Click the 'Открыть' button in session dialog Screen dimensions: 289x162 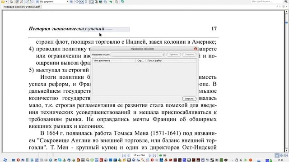[x=189, y=54]
